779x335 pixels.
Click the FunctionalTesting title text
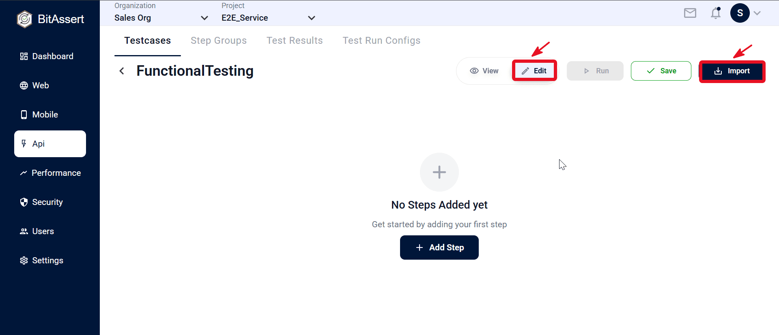click(195, 71)
